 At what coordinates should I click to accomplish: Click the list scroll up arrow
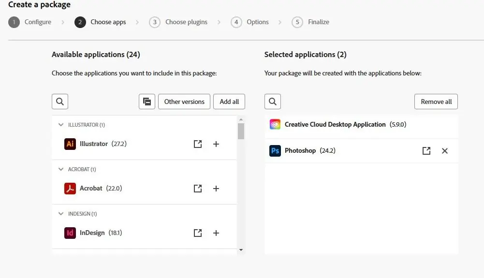(241, 119)
